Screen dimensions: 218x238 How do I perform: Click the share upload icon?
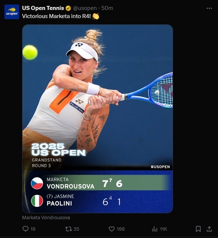(209, 229)
